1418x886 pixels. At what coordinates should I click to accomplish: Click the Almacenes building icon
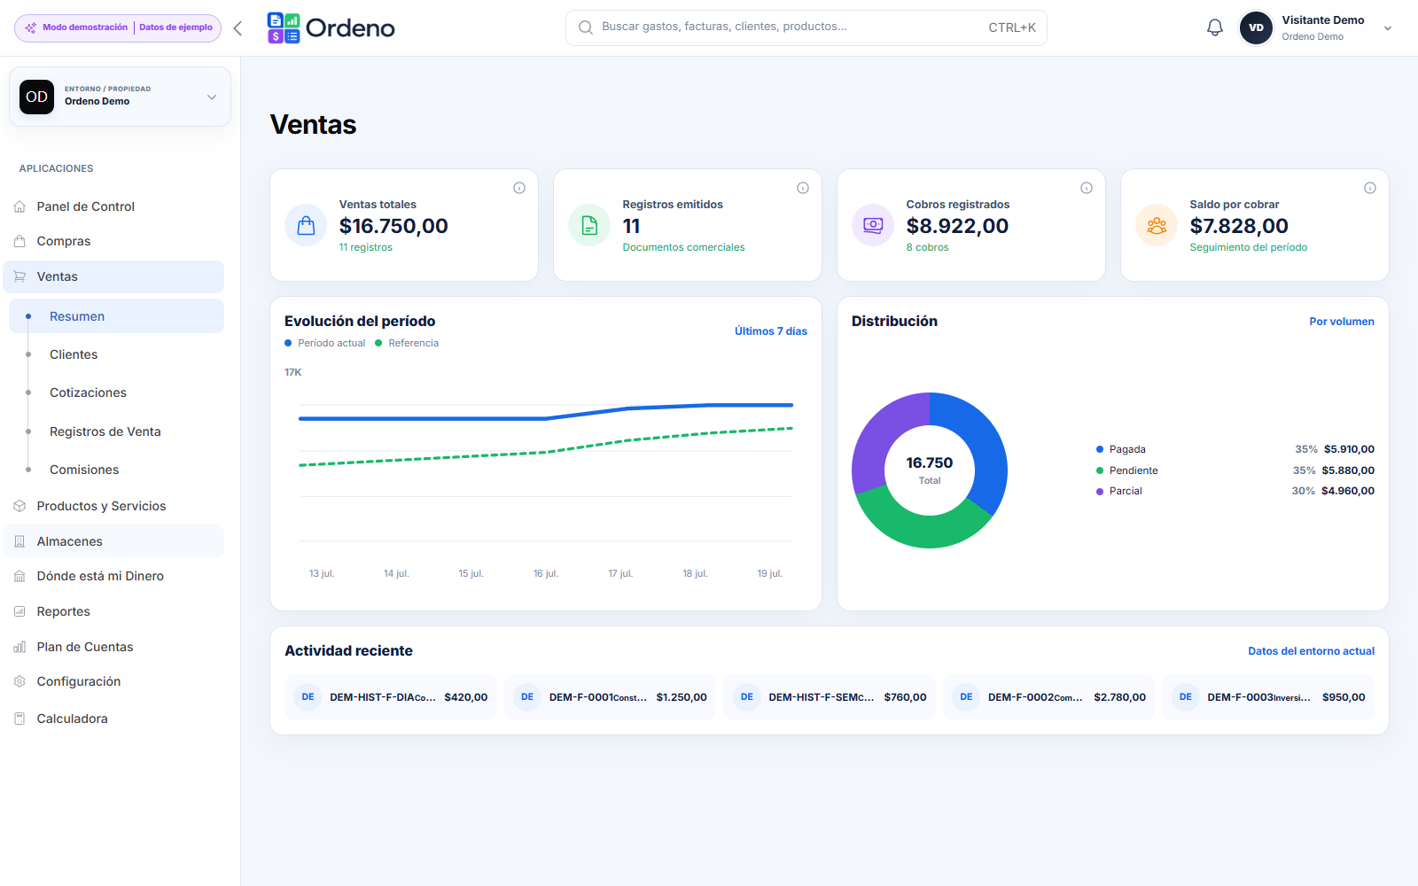point(19,541)
